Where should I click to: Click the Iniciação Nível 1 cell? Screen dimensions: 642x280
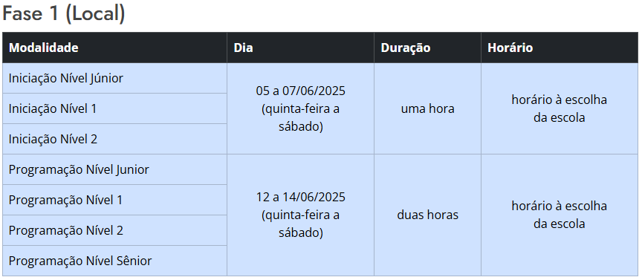(114, 108)
